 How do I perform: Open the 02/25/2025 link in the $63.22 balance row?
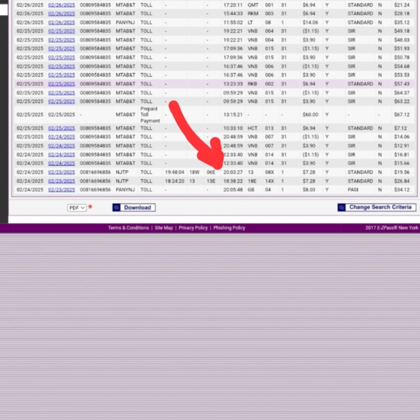pos(61,101)
